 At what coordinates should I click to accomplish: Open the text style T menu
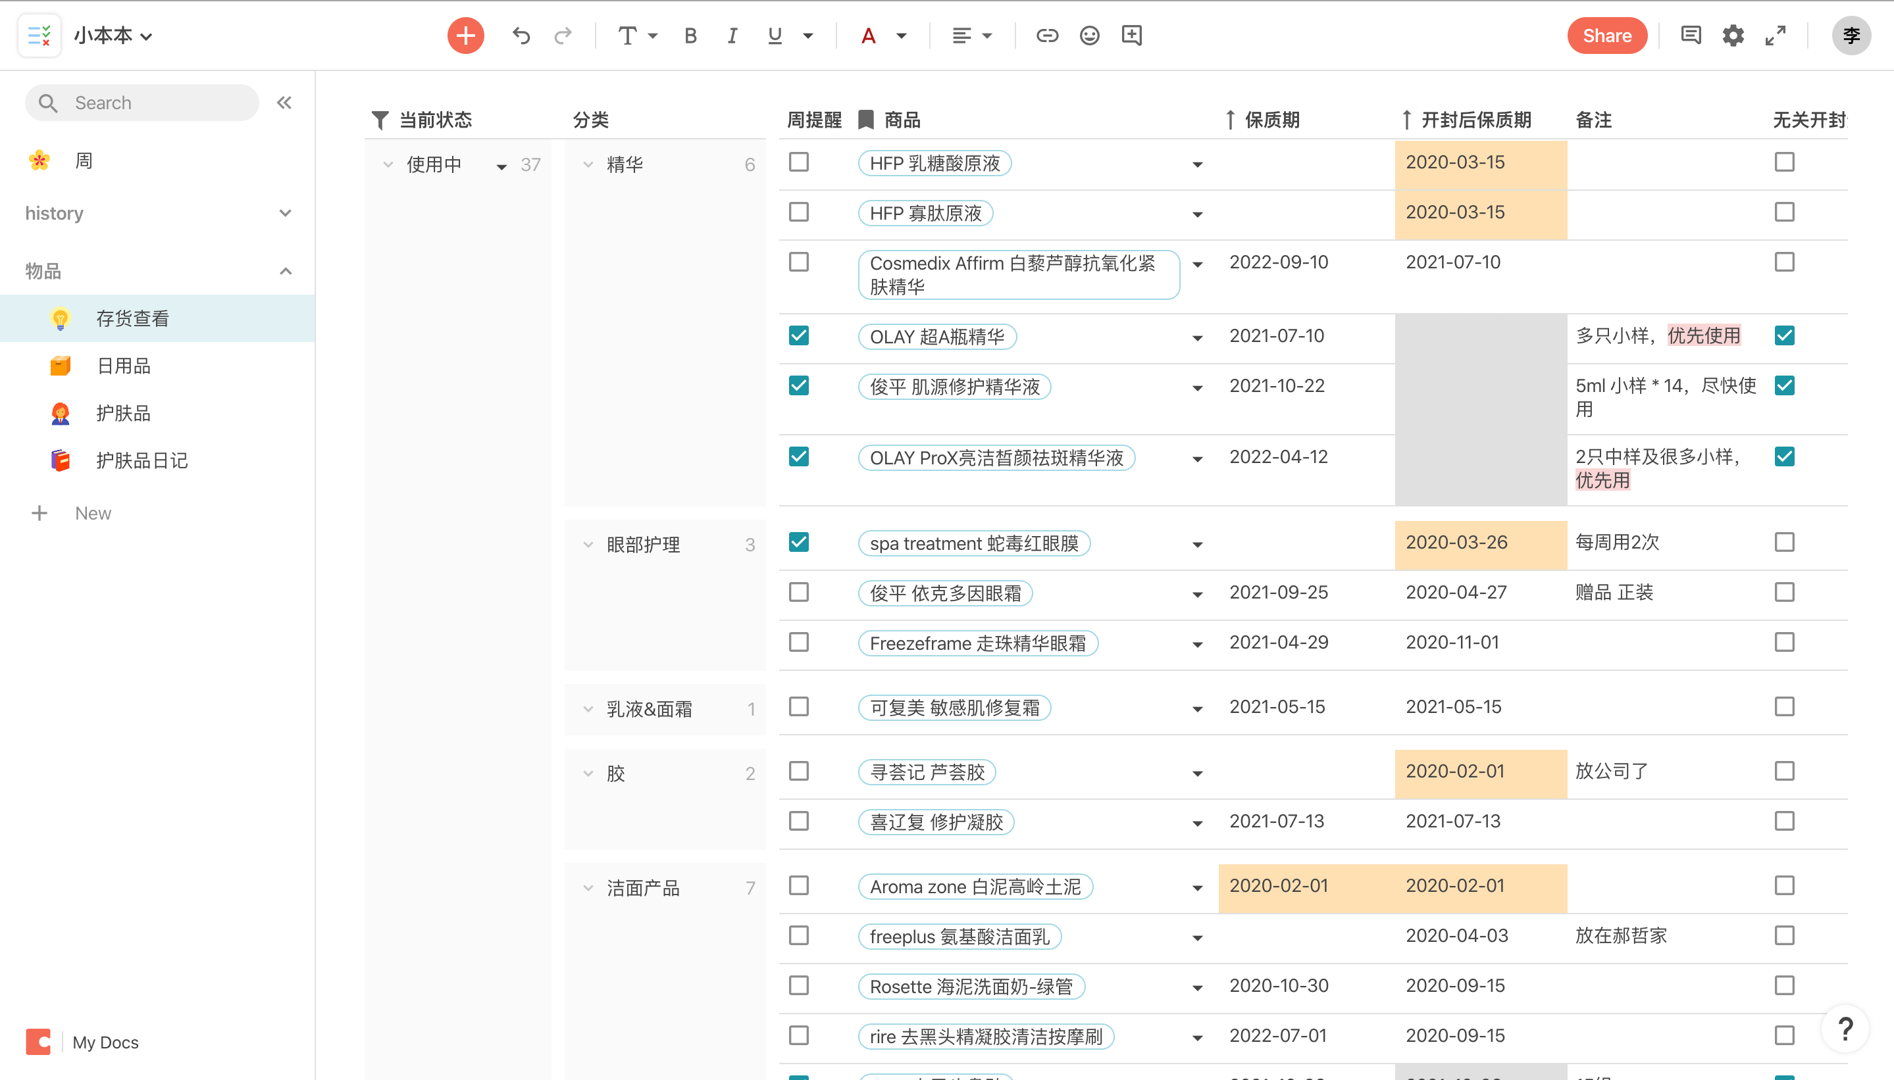pyautogui.click(x=638, y=36)
